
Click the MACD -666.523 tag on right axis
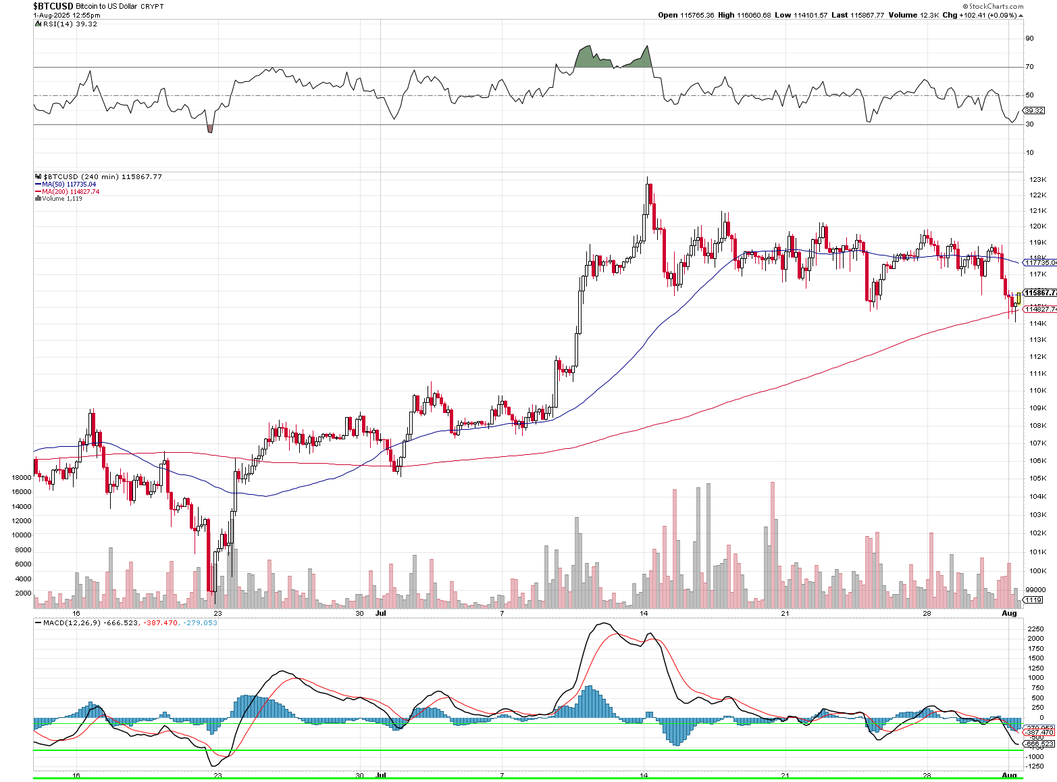pyautogui.click(x=1039, y=743)
